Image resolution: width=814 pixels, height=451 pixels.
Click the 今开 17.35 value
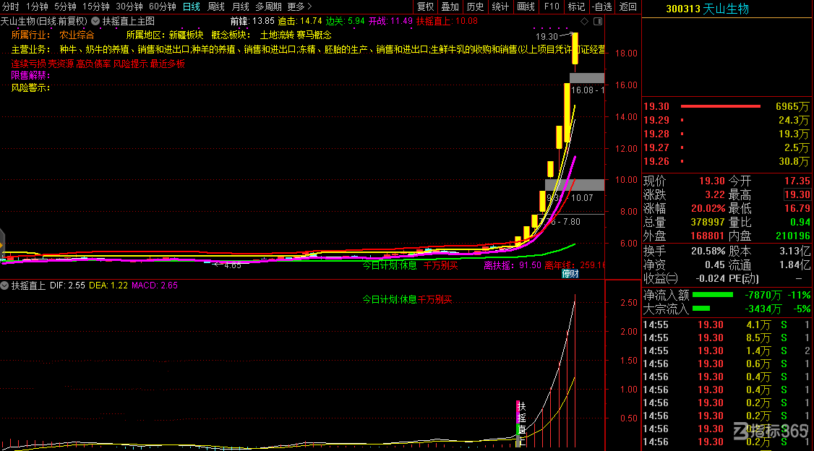797,181
